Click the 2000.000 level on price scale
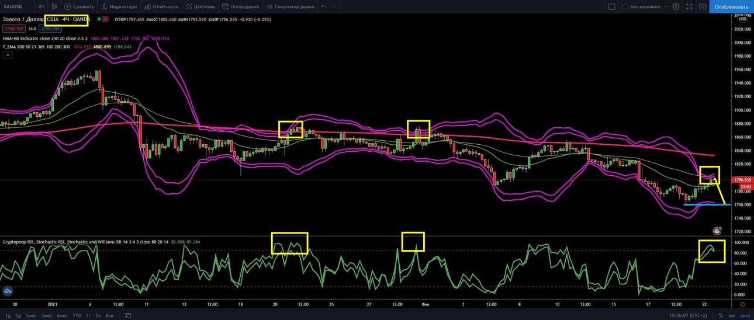754x320 pixels. (742, 42)
